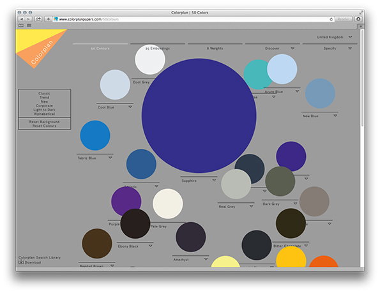
Task: Click the top sites grid icon
Action: coord(29,26)
